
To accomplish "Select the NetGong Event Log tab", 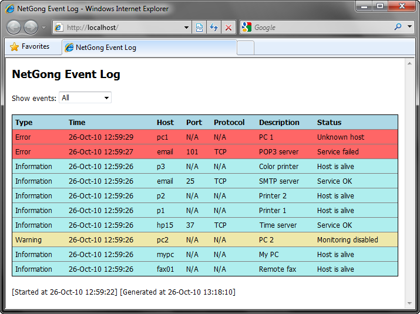I will pyautogui.click(x=149, y=48).
